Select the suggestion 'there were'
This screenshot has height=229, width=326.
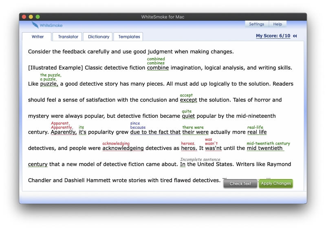tap(193, 128)
